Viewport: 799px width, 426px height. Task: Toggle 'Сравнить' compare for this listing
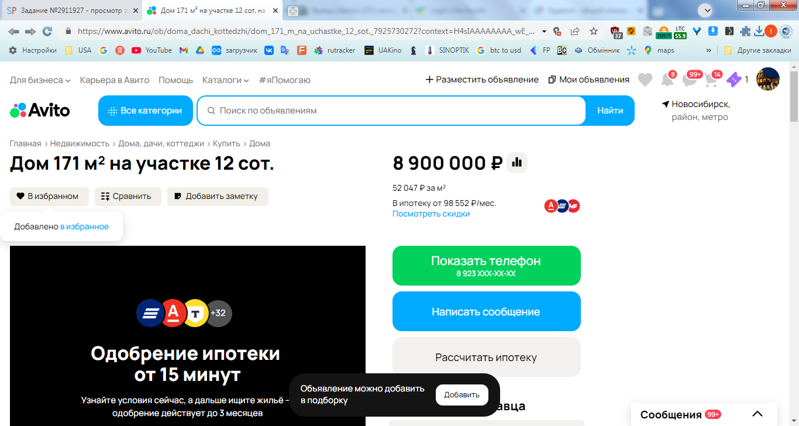pos(126,197)
